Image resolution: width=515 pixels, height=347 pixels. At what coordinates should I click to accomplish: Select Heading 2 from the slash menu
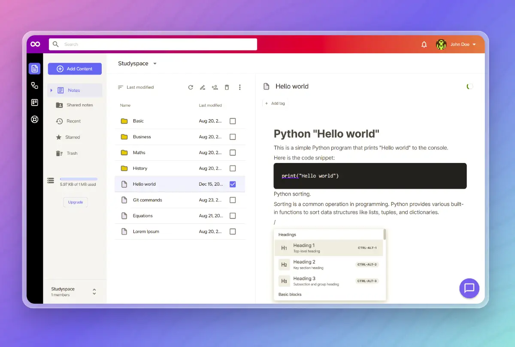coord(330,265)
